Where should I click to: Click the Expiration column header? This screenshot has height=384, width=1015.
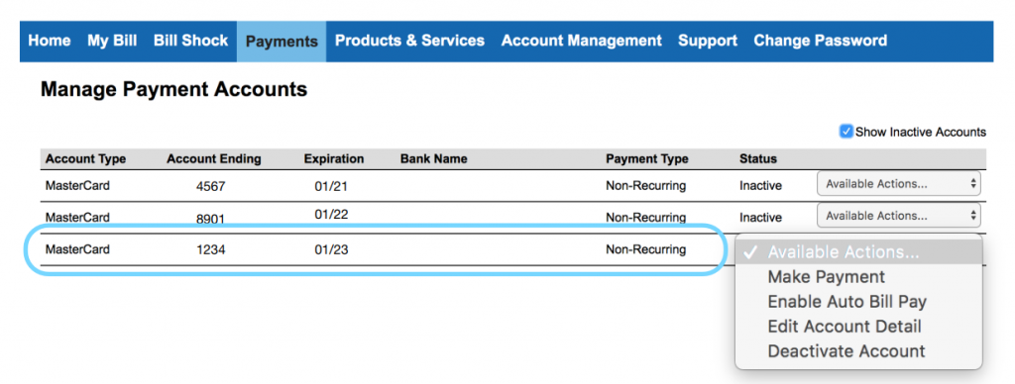pyautogui.click(x=334, y=159)
